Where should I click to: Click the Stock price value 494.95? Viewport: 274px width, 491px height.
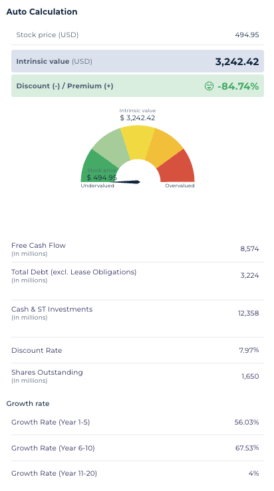click(247, 35)
